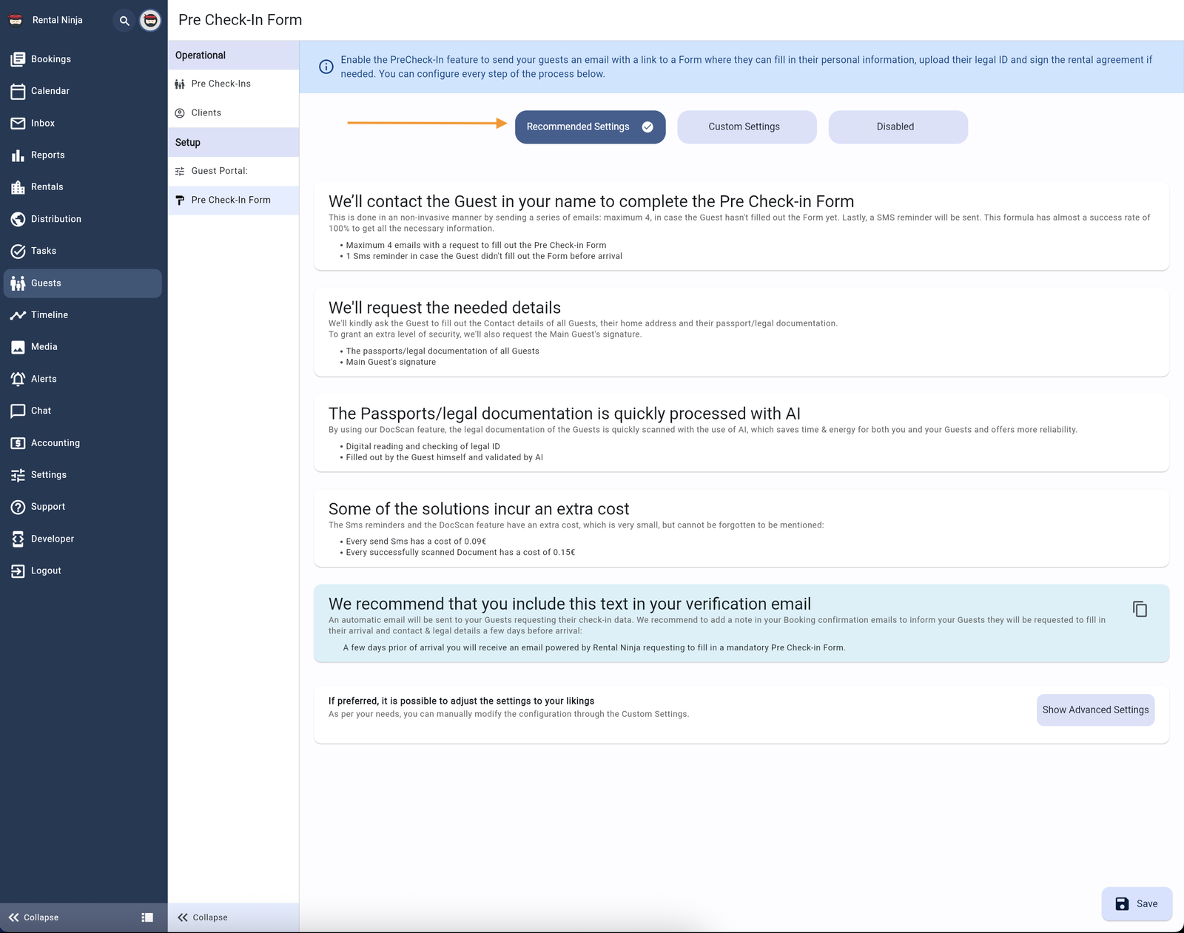This screenshot has height=933, width=1184.
Task: Open the Alerts section
Action: (x=44, y=378)
